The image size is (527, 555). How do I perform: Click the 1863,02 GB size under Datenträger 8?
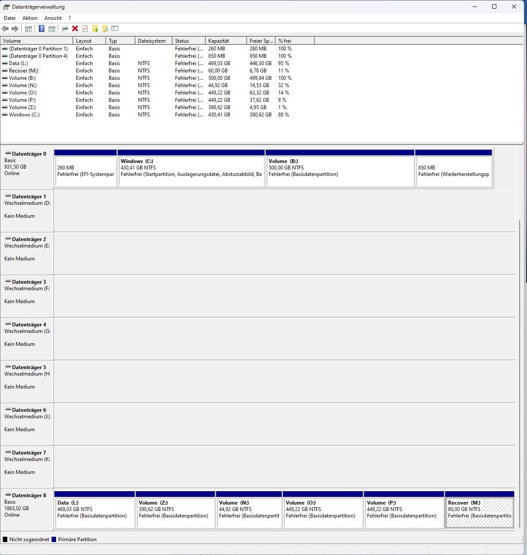click(16, 508)
